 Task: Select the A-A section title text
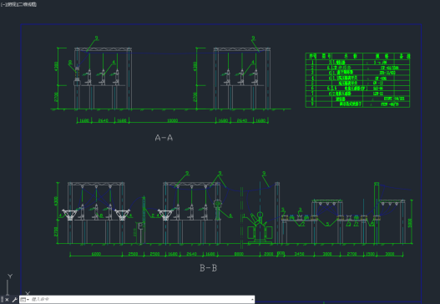tap(164, 138)
